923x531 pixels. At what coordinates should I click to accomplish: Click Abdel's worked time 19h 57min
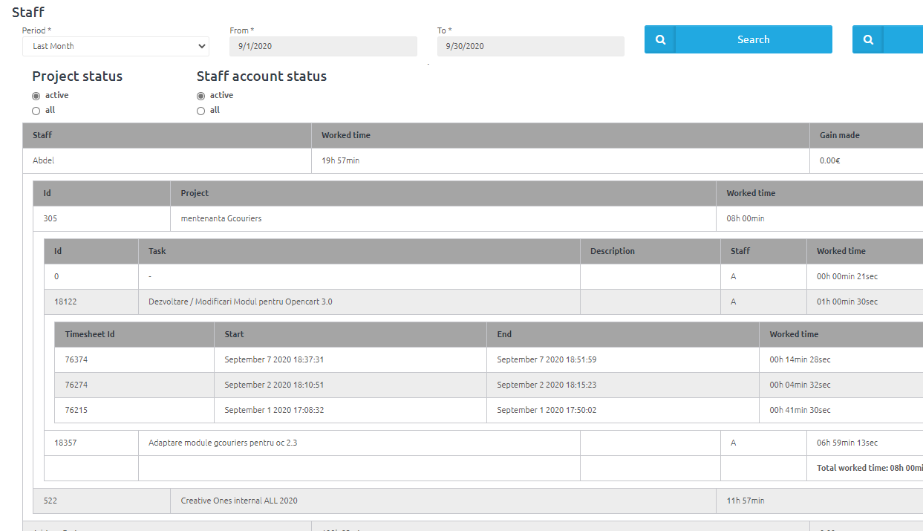(340, 160)
